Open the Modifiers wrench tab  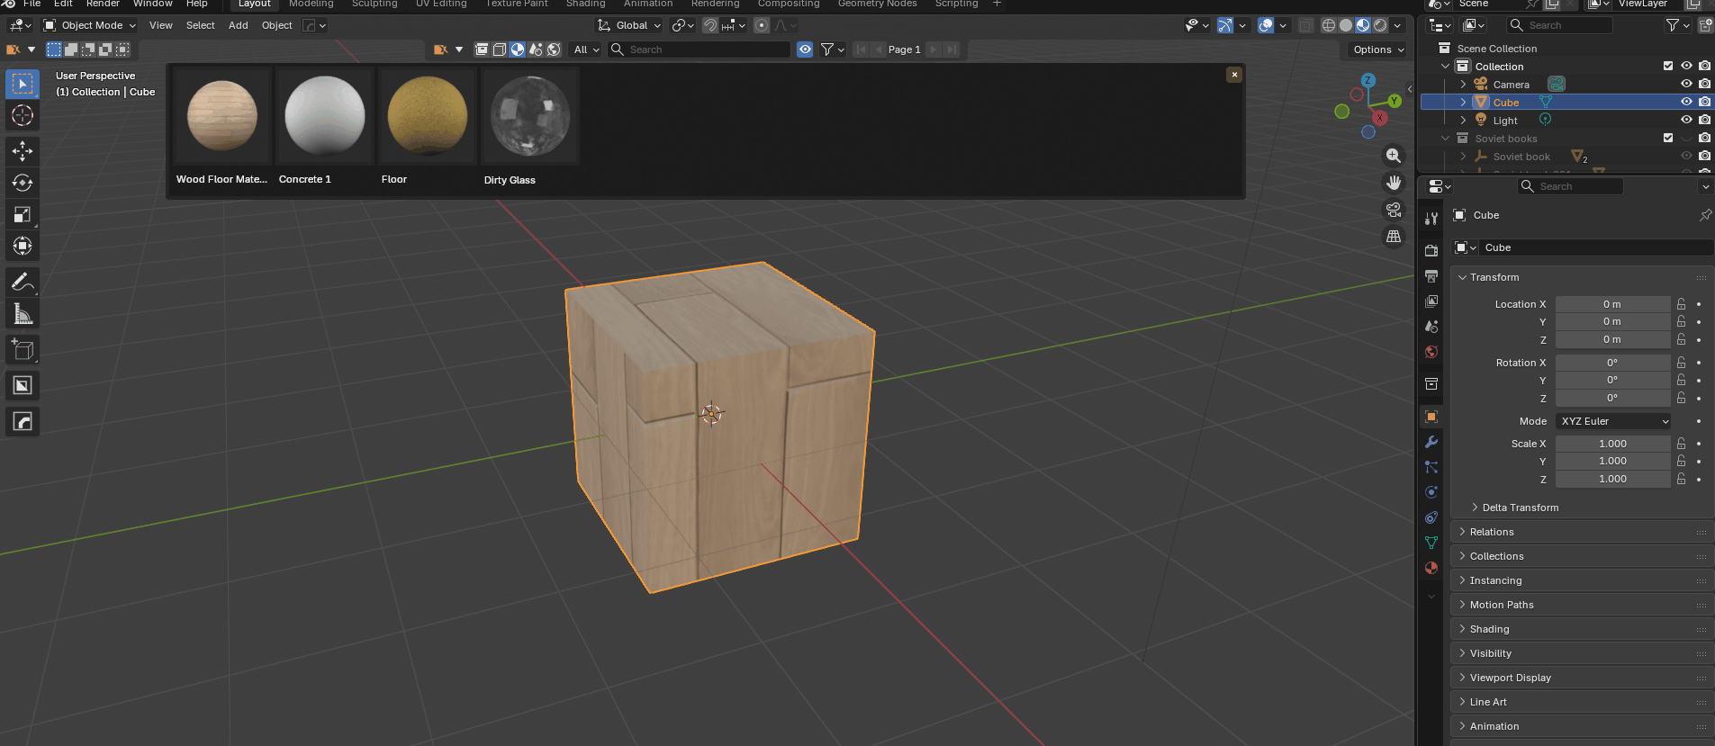point(1431,442)
